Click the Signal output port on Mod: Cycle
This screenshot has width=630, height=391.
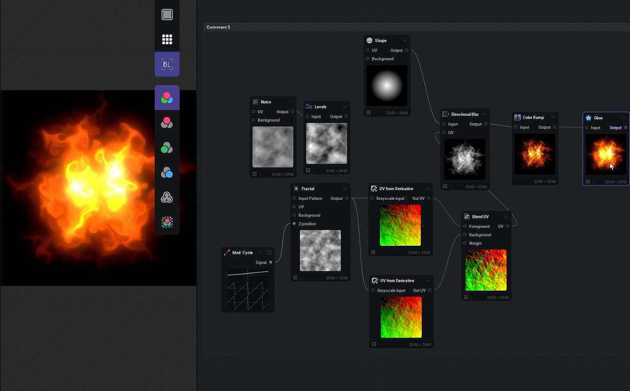click(270, 262)
